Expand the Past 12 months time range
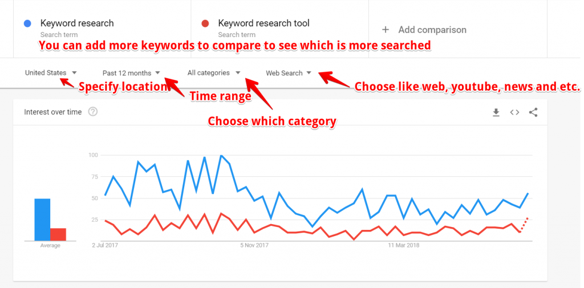Screen dimensions: 584x288 coord(131,73)
